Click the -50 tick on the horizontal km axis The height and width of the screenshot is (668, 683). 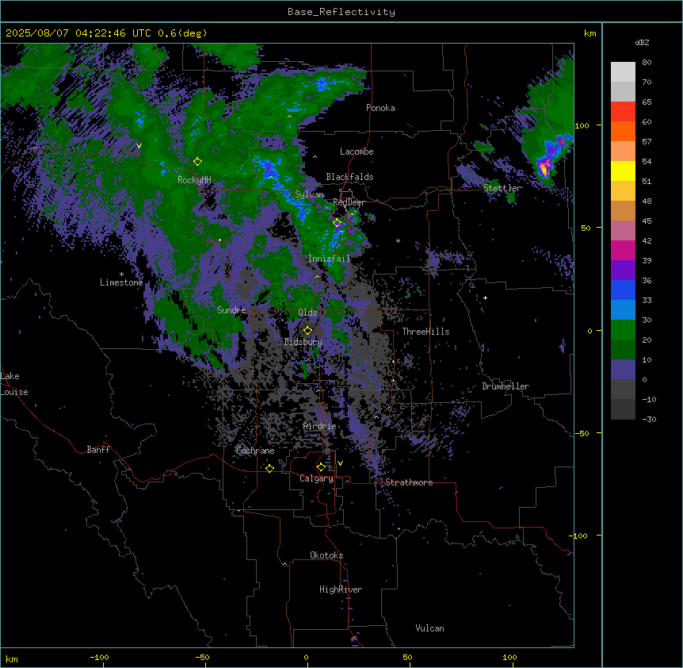pos(202,657)
